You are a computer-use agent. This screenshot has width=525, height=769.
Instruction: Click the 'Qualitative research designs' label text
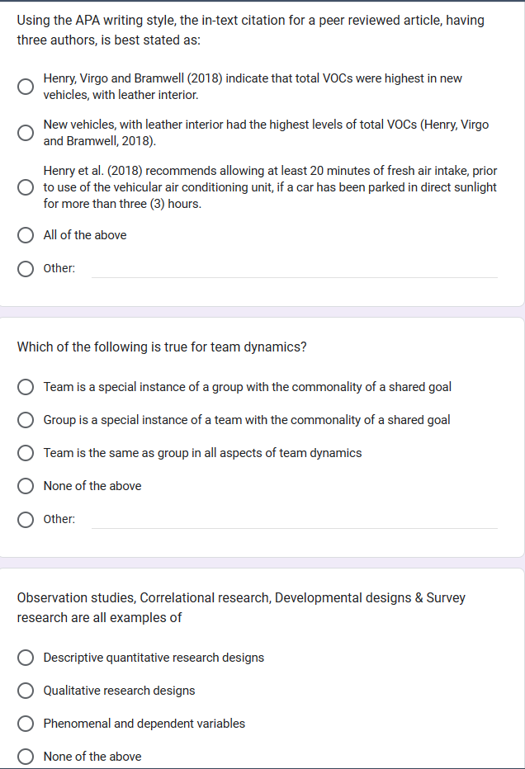point(119,691)
